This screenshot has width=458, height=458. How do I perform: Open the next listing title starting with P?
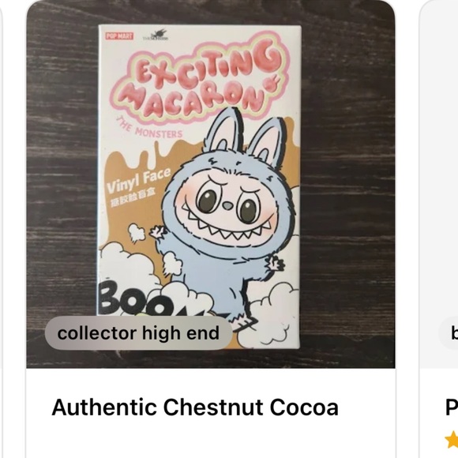pyautogui.click(x=452, y=407)
